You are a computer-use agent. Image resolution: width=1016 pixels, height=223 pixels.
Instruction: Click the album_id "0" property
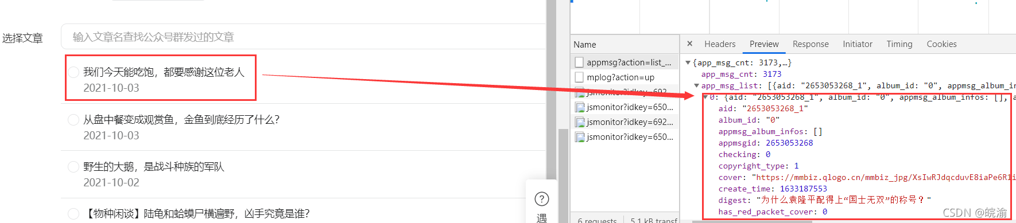(x=749, y=120)
